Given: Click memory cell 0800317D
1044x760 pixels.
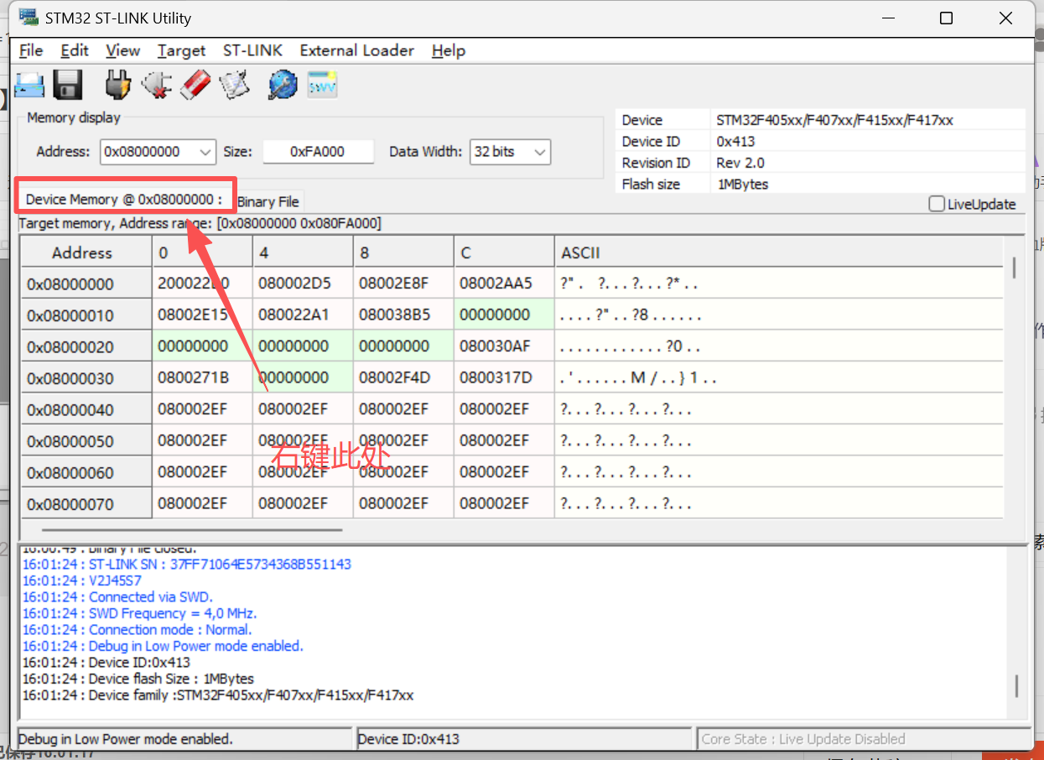Looking at the screenshot, I should [x=504, y=378].
